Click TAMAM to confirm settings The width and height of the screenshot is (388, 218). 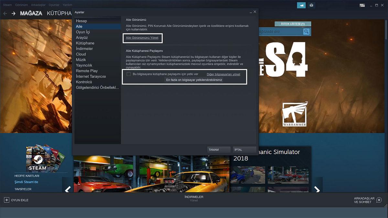[219, 150]
